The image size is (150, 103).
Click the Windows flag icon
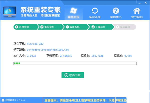click(x=73, y=10)
